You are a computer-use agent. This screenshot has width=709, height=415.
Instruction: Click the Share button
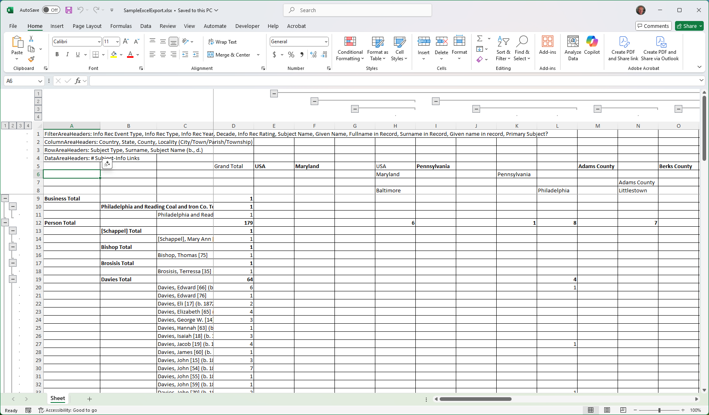pyautogui.click(x=689, y=26)
